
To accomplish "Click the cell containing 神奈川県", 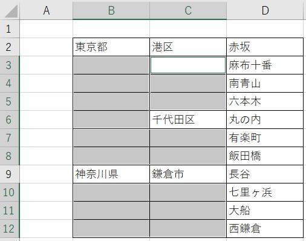I will point(111,174).
